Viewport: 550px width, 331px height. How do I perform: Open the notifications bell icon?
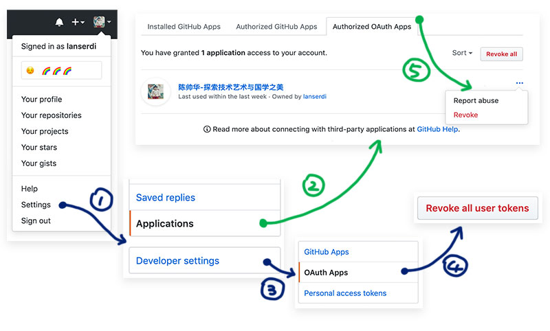pos(59,22)
